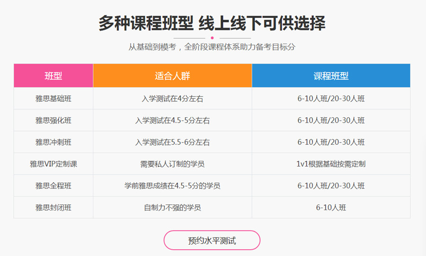Image resolution: width=426 pixels, height=256 pixels.
Task: Select the blue 课程班型 header cell
Action: [331, 76]
